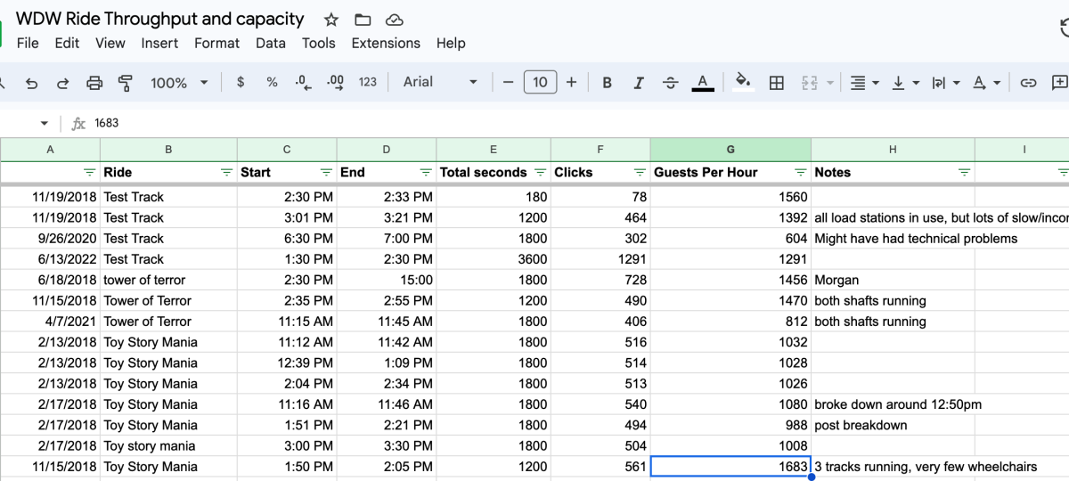Click the move to folder icon
The width and height of the screenshot is (1069, 481).
363,20
